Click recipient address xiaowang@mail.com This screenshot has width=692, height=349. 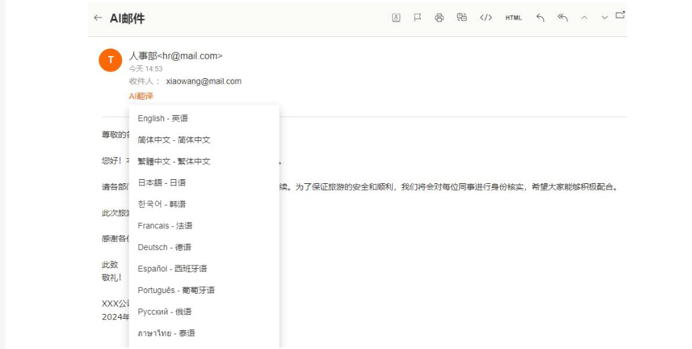[203, 82]
